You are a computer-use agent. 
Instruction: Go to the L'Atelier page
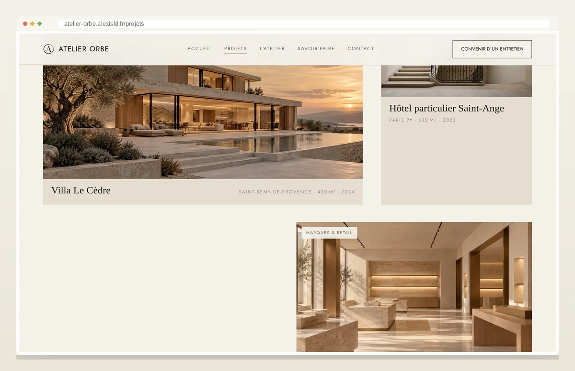pyautogui.click(x=272, y=49)
